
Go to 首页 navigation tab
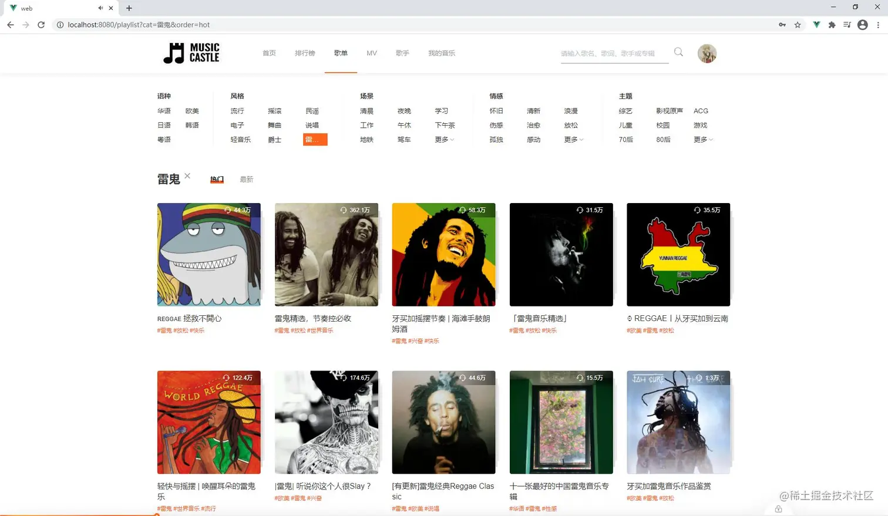(x=269, y=53)
